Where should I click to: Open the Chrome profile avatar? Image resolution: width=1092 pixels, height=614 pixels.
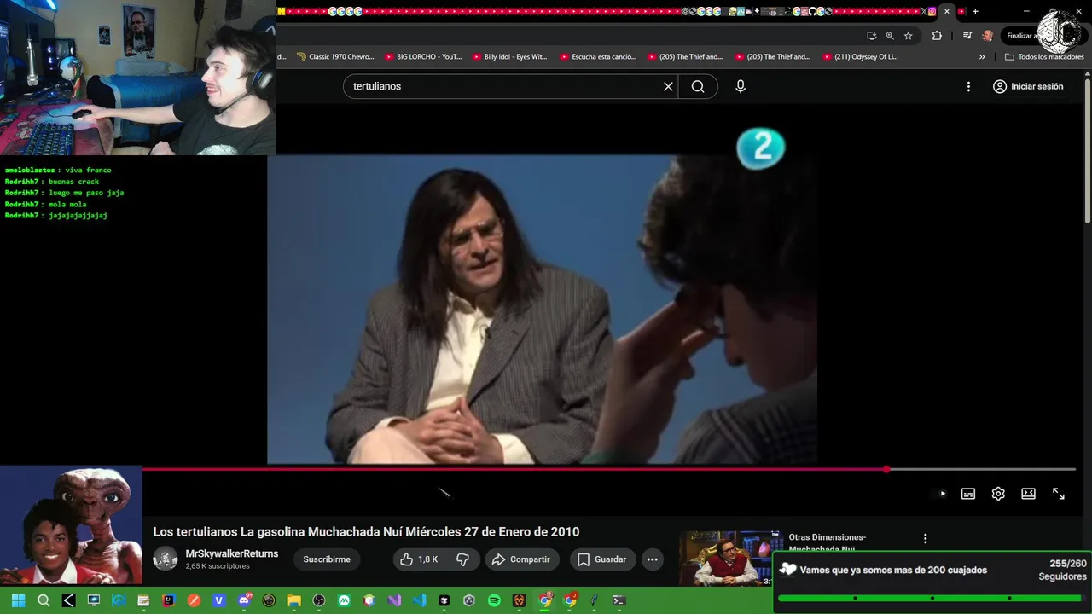[x=988, y=36]
